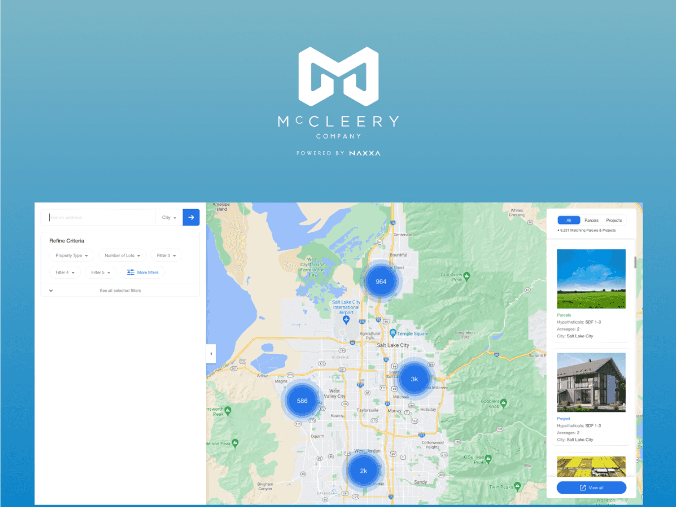The width and height of the screenshot is (676, 507).
Task: Click the Farnsworth Peak map pin
Action: 227,411
